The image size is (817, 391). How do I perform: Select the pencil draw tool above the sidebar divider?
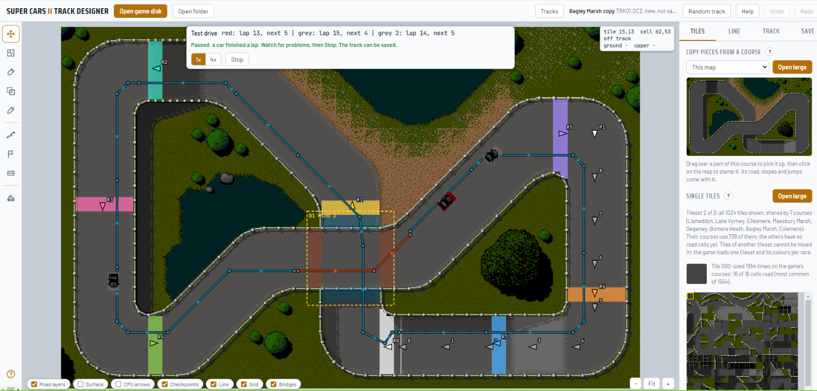click(x=11, y=110)
